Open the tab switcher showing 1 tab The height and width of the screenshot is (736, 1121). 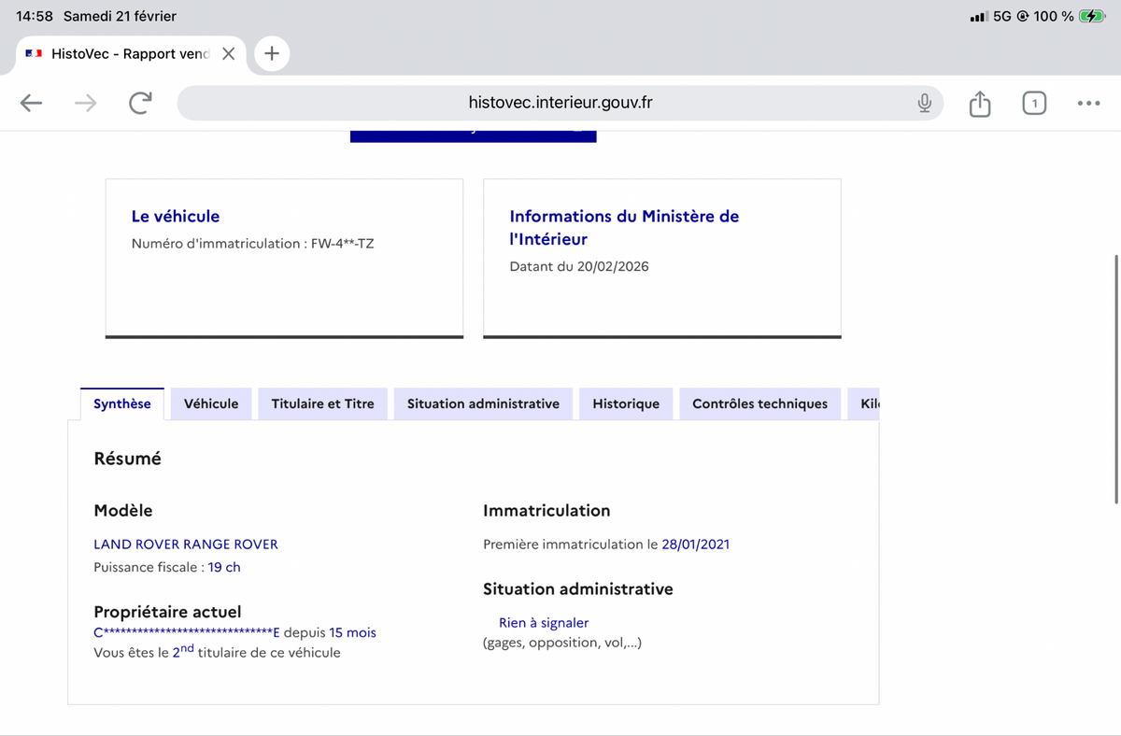(1033, 103)
